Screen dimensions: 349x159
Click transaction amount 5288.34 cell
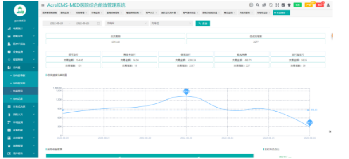[x=185, y=60]
